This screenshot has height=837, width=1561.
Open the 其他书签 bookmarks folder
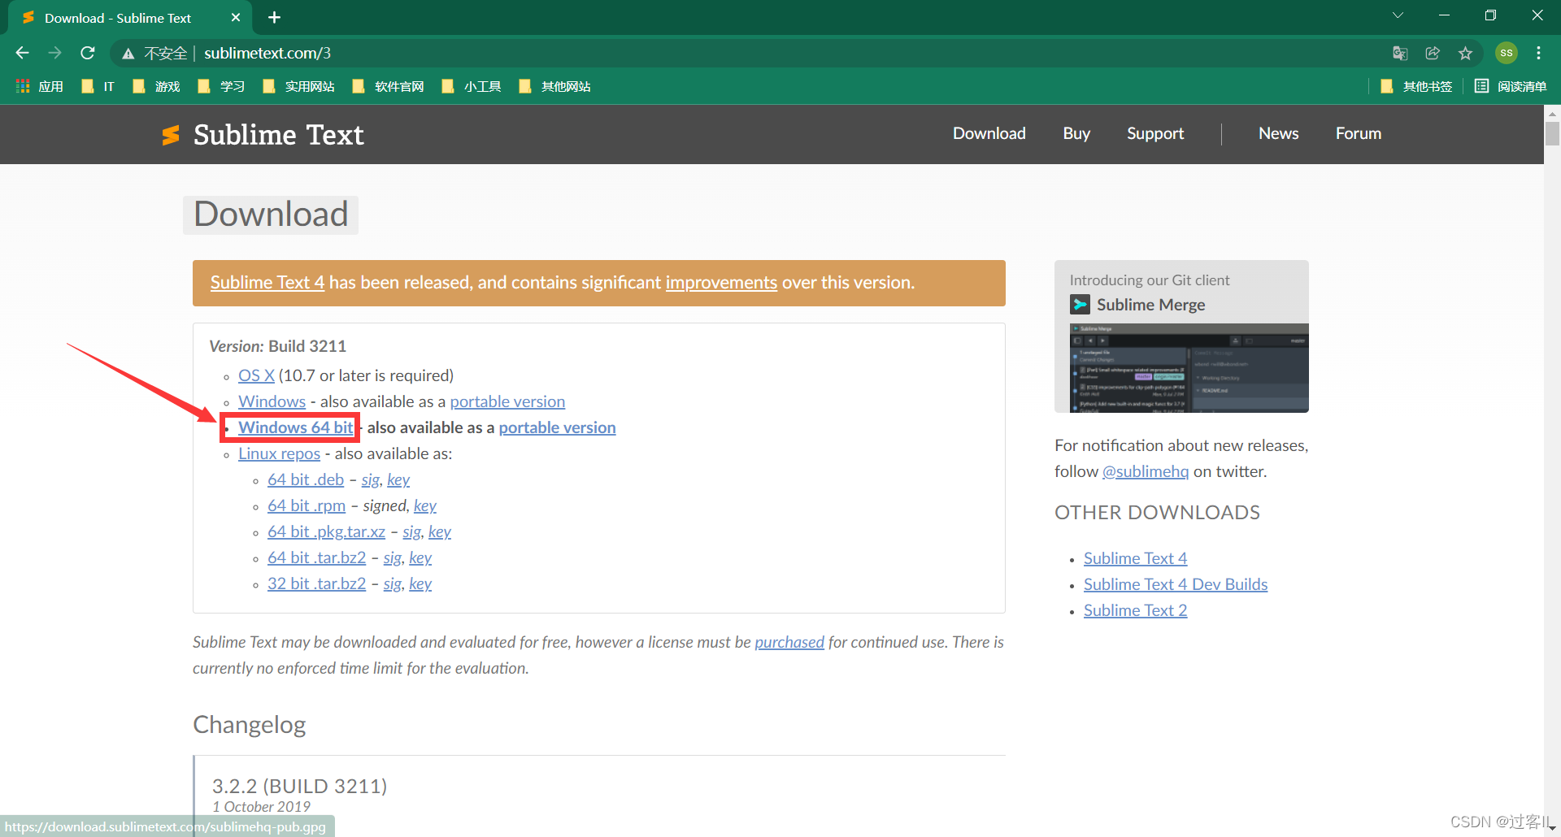pyautogui.click(x=1416, y=86)
